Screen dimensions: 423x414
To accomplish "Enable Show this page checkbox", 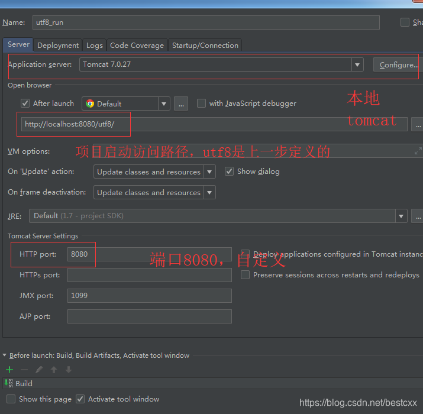I will (11, 399).
